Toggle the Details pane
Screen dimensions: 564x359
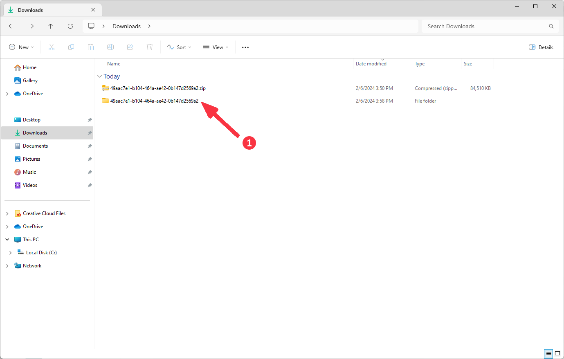541,47
